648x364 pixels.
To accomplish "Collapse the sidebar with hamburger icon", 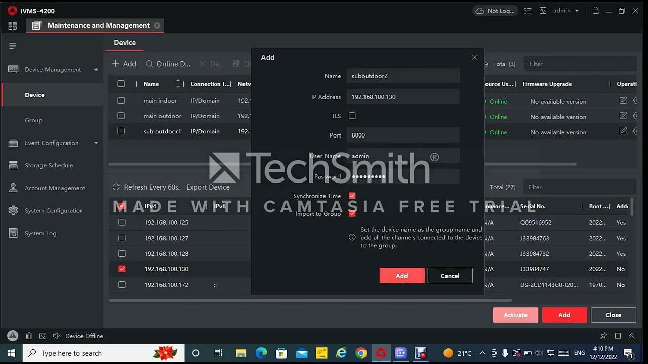I will (x=13, y=46).
